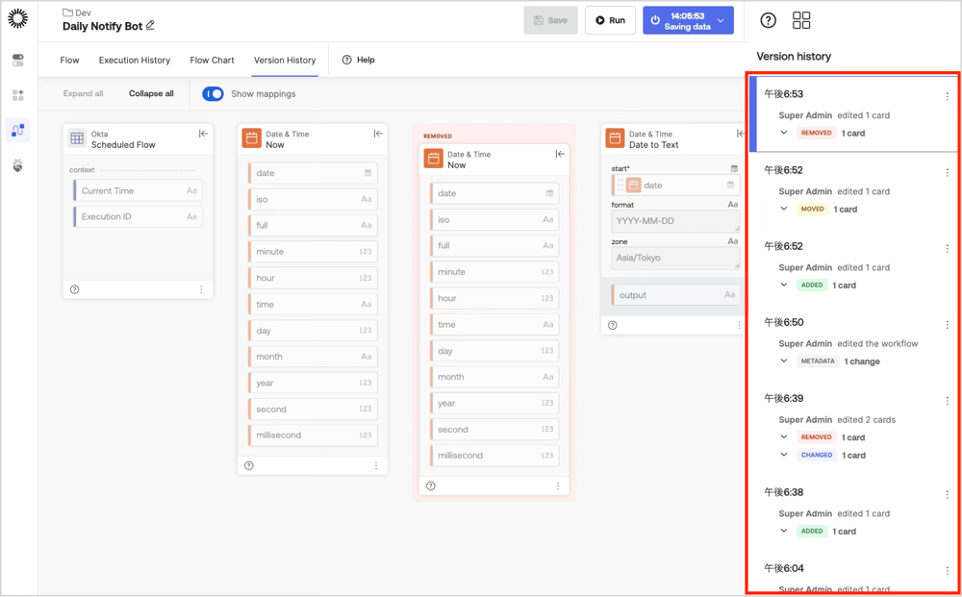Open the flows sidebar icon
This screenshot has height=597, width=962.
(17, 130)
